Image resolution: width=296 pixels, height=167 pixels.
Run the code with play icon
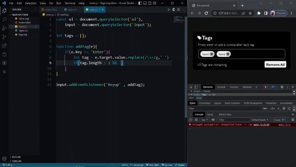(x=169, y=9)
